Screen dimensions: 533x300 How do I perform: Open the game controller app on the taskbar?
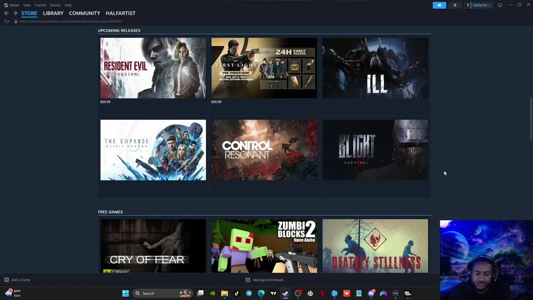383,293
